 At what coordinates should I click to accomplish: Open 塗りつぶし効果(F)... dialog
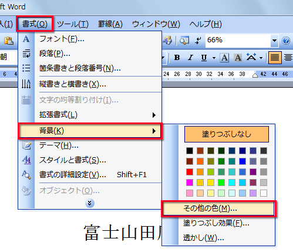coord(218,223)
